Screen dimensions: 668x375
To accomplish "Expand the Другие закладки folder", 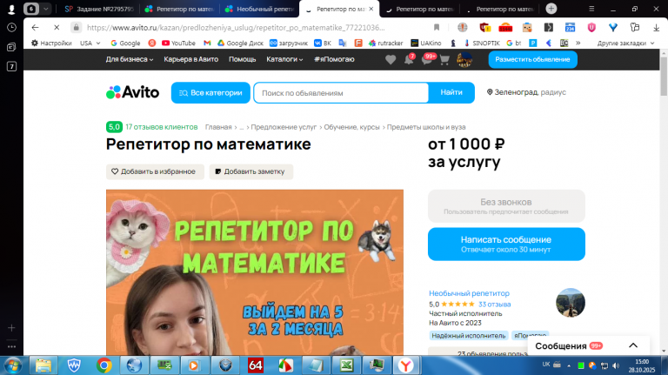I will (x=625, y=43).
